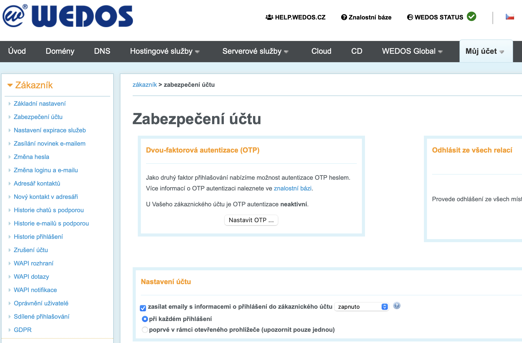Click 'Dvou-faktorová autentizace (OTP)' heading

tap(203, 150)
